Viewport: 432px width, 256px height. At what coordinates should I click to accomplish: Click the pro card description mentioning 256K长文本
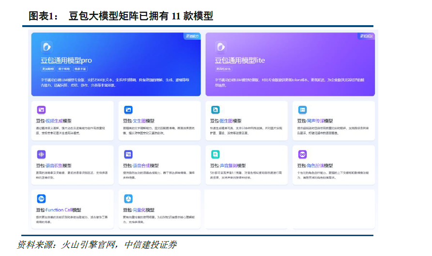(115, 83)
